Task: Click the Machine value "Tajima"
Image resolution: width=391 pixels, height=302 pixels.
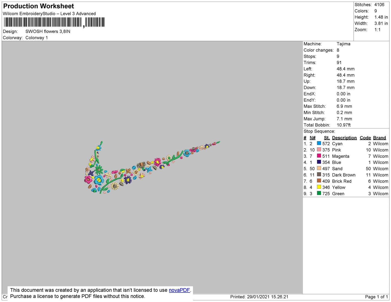Action: pyautogui.click(x=343, y=44)
